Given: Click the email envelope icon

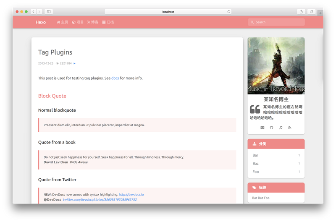Looking at the screenshot, I should pyautogui.click(x=262, y=128).
